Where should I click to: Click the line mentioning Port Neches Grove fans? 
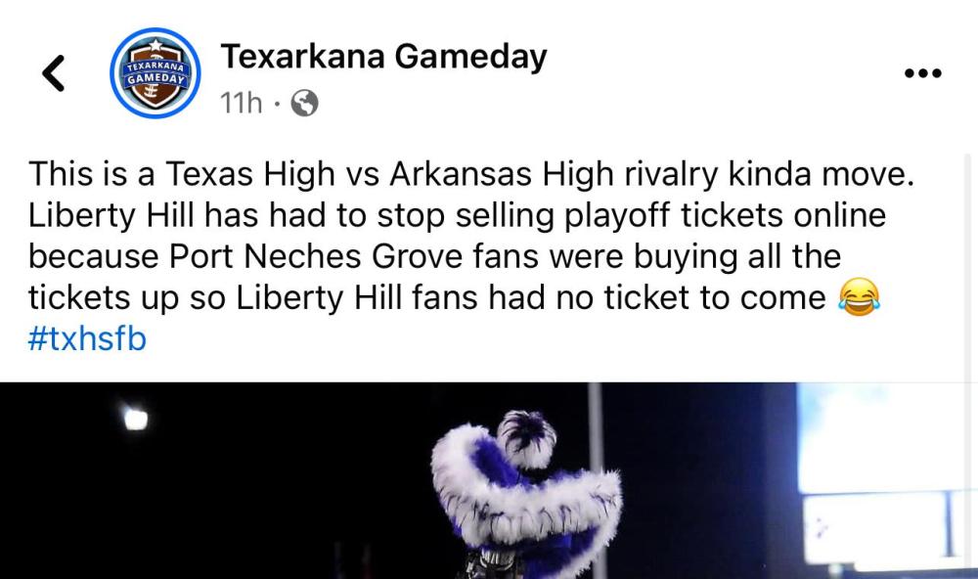[x=435, y=256]
